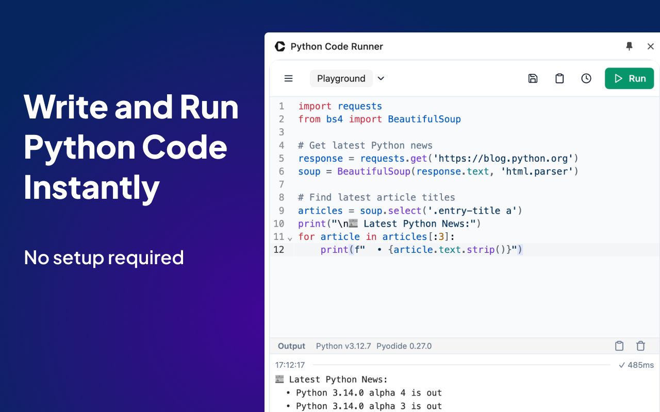Image resolution: width=660 pixels, height=412 pixels.
Task: Run the Python script
Action: pyautogui.click(x=629, y=78)
